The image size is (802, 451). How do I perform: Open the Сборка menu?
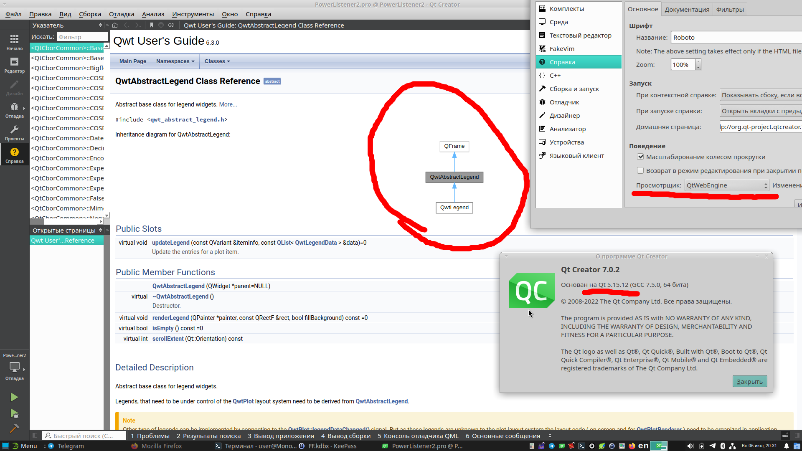pyautogui.click(x=90, y=14)
